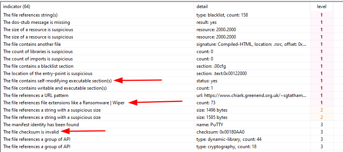Click level 1 of the .00cfg section row

point(322,66)
